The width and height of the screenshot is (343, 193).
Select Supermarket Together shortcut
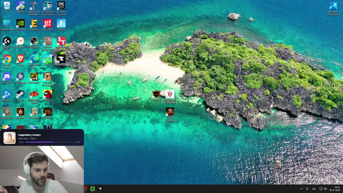tap(61, 44)
